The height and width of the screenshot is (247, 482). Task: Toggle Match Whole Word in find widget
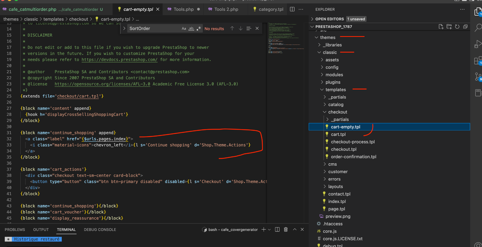191,29
